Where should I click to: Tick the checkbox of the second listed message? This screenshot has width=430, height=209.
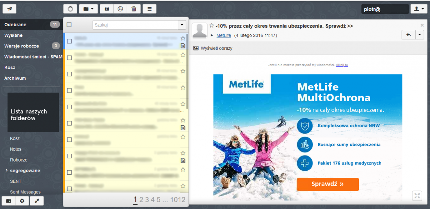(70, 58)
